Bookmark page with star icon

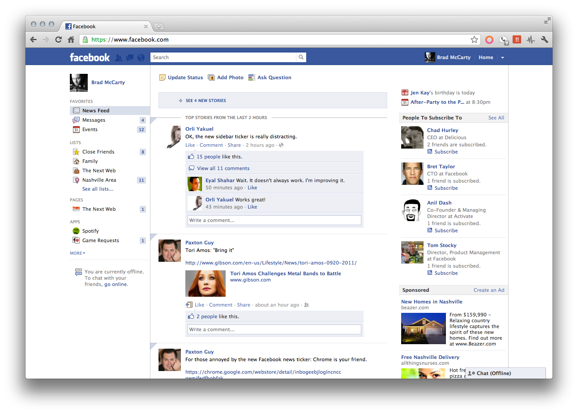[x=474, y=39]
